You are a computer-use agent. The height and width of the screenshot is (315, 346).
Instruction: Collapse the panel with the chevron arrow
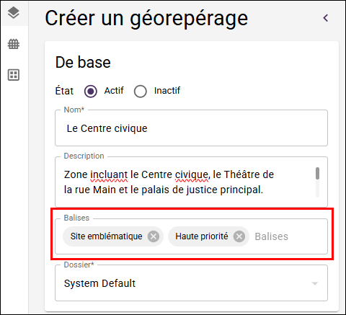click(x=326, y=18)
